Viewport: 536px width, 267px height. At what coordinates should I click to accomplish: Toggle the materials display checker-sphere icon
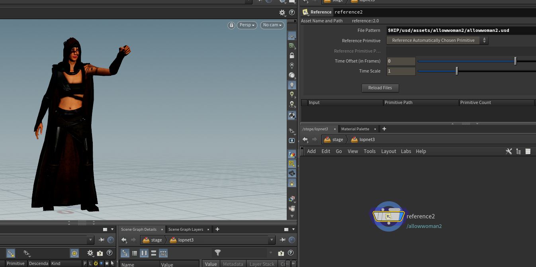[292, 116]
